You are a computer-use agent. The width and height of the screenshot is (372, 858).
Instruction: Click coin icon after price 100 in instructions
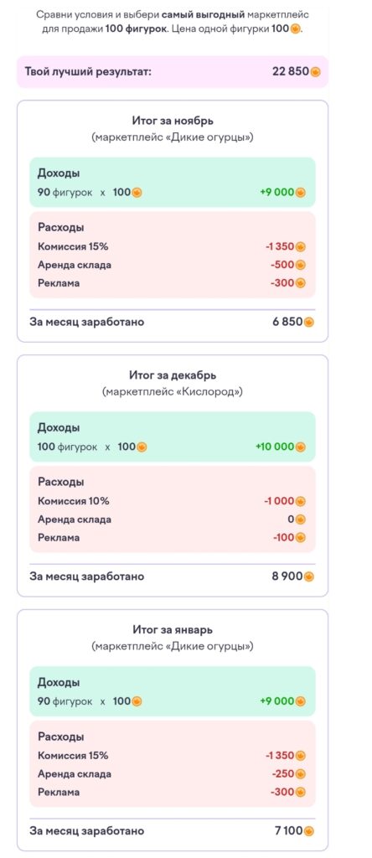[295, 29]
